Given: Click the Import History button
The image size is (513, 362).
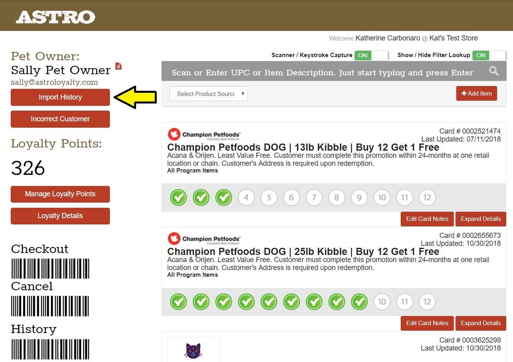Looking at the screenshot, I should point(60,97).
